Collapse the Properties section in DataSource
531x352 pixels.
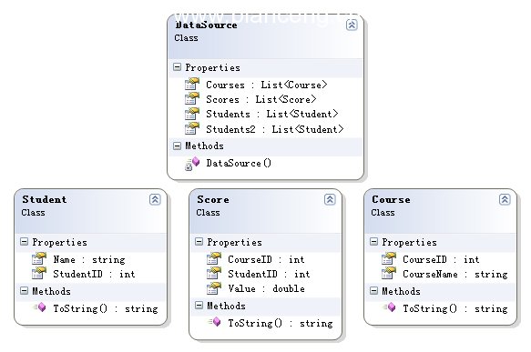177,67
